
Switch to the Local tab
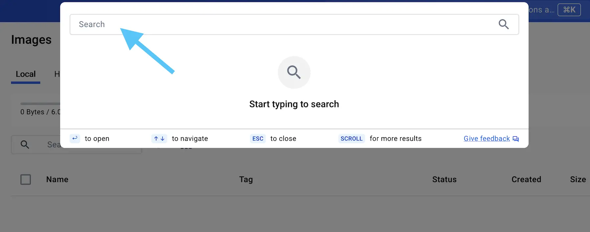25,74
